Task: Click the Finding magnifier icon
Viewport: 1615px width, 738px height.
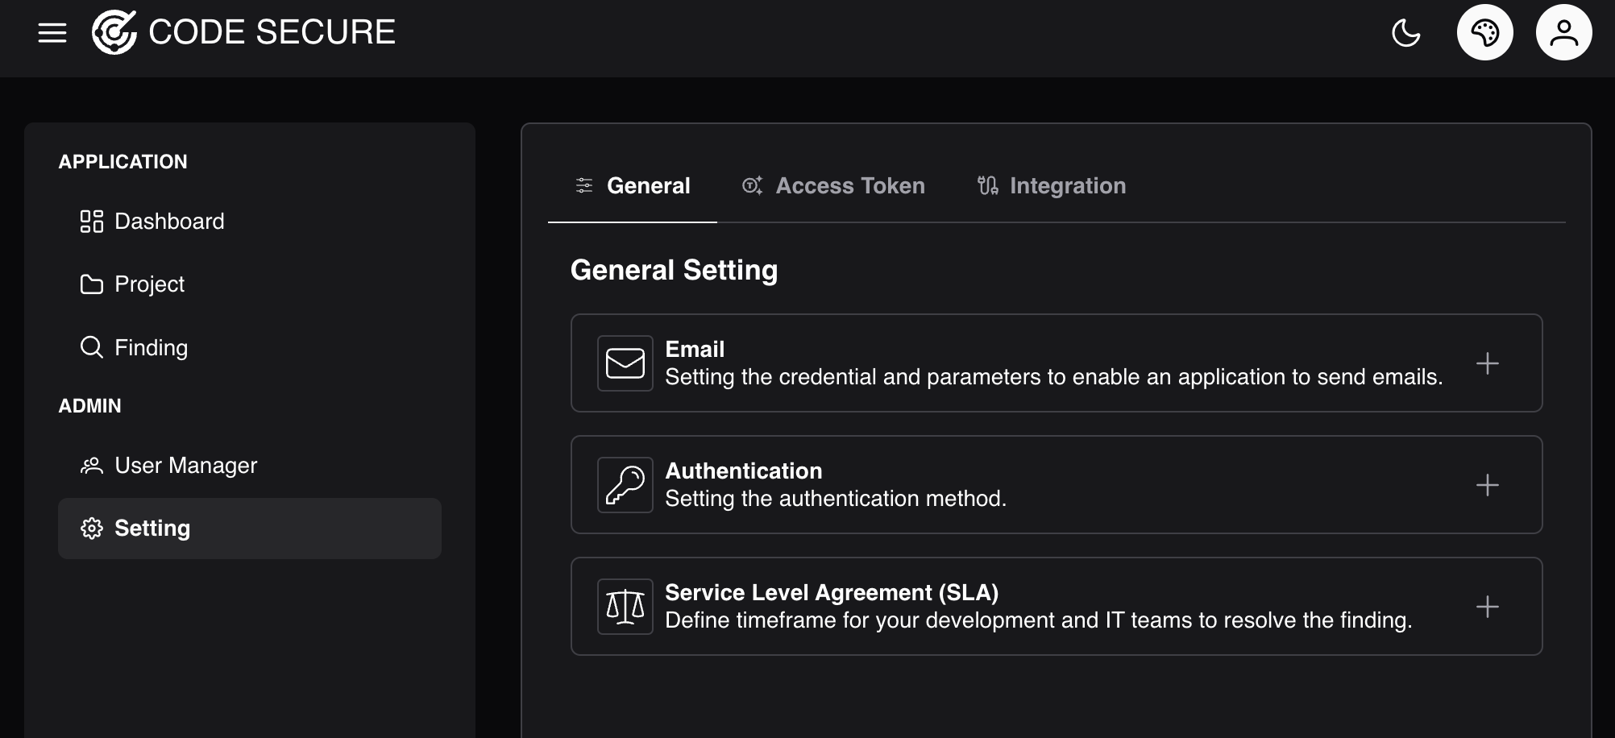Action: (x=92, y=347)
